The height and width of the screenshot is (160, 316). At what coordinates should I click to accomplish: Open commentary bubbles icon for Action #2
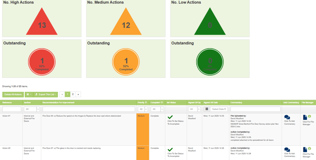(287, 150)
